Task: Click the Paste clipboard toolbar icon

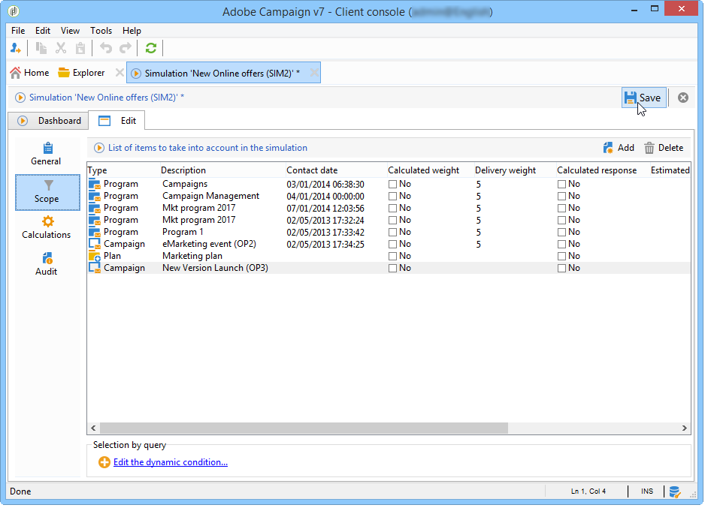Action: 80,48
